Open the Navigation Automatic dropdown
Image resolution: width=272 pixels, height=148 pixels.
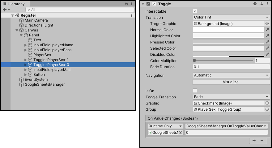point(231,76)
